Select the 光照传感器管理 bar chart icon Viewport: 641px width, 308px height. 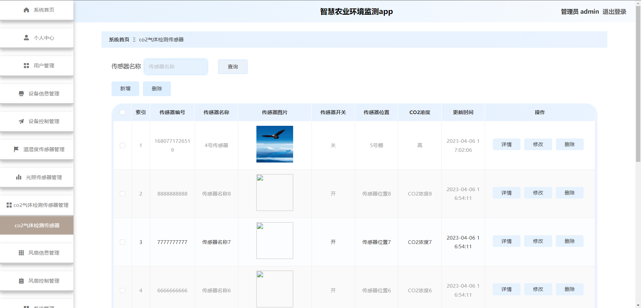coord(18,177)
